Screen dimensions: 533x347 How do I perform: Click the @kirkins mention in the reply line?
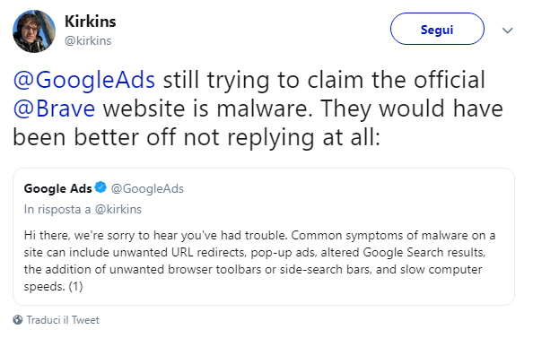[118, 209]
